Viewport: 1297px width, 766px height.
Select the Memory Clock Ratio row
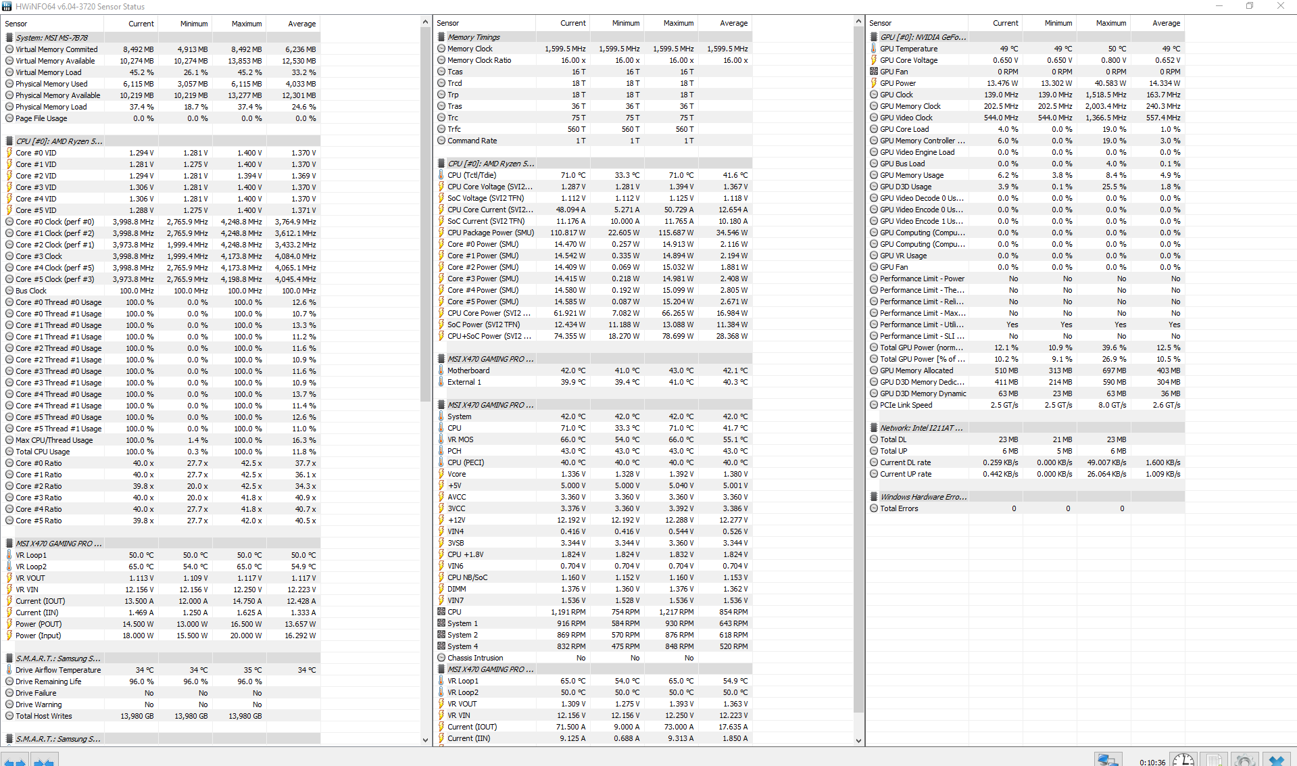pos(593,60)
